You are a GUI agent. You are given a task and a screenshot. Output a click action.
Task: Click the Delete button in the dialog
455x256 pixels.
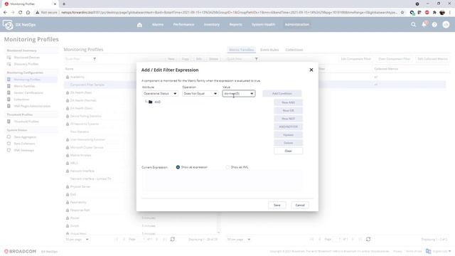click(288, 143)
